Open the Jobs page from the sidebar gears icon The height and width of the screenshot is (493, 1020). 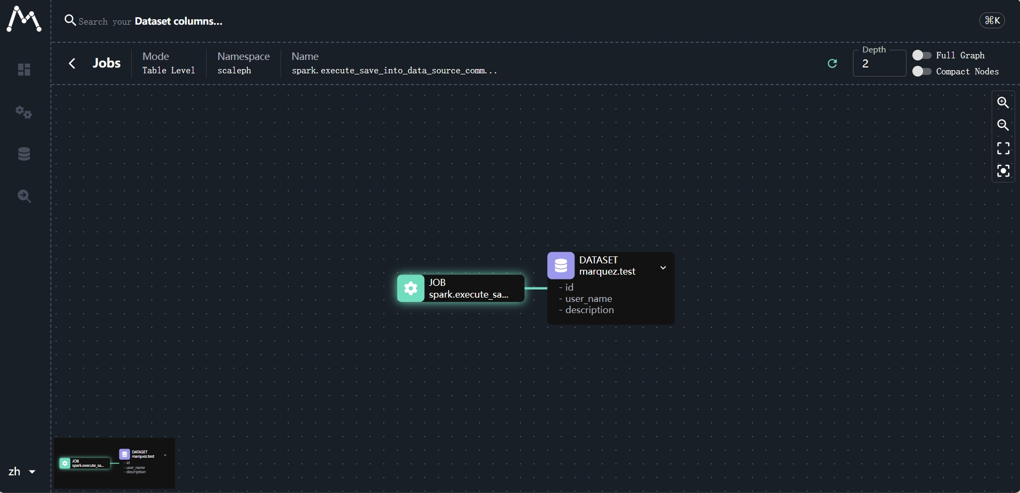click(x=24, y=112)
